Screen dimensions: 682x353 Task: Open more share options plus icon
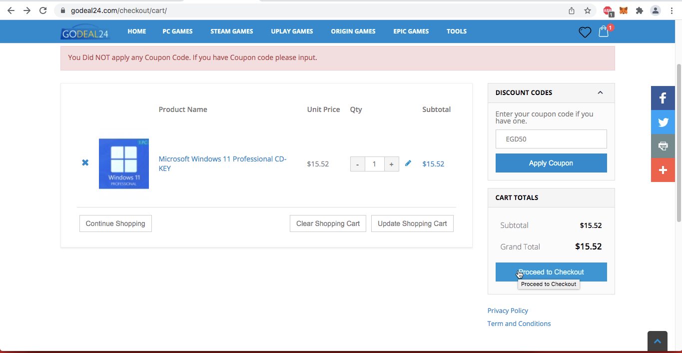pyautogui.click(x=663, y=170)
